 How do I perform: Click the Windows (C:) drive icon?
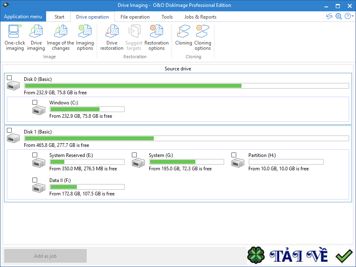pos(39,110)
